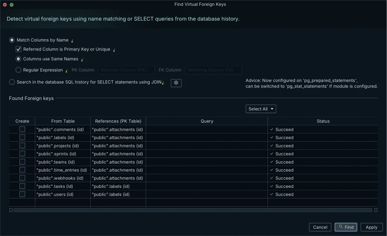Uncheck Referred Column is Primary Key or Unique
This screenshot has width=387, height=236.
[x=19, y=49]
